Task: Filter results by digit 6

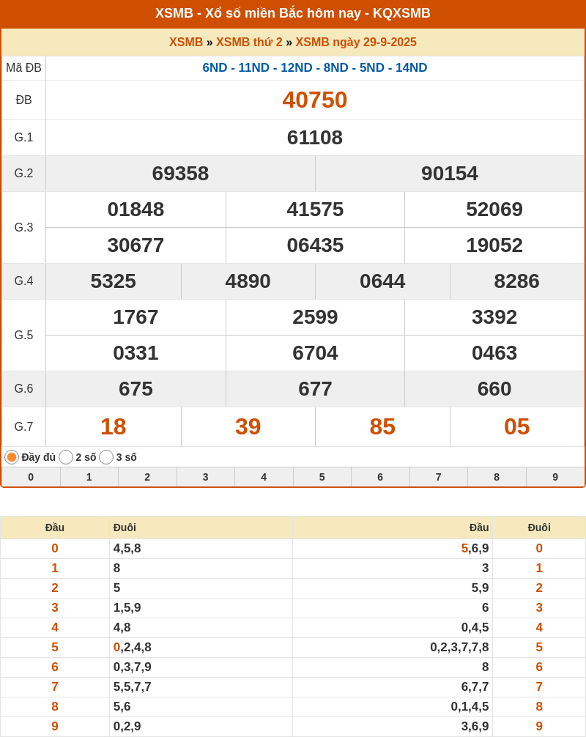Action: 380,477
